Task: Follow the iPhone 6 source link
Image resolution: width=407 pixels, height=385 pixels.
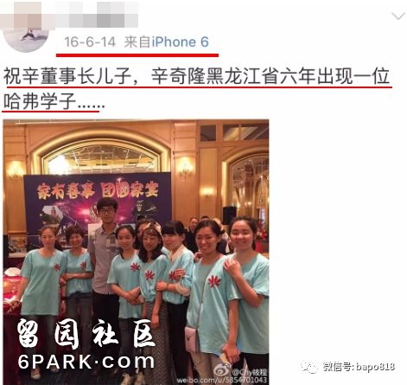Action: point(181,42)
